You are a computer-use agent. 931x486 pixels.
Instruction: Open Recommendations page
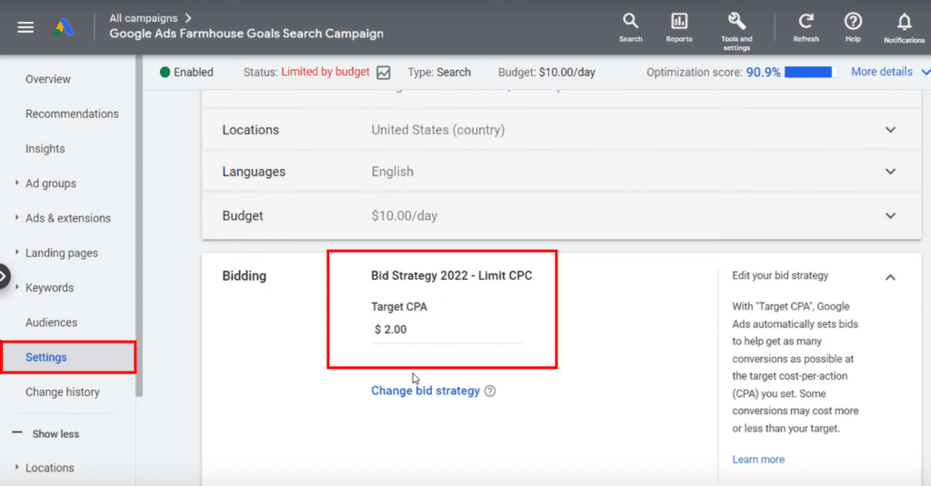[72, 114]
